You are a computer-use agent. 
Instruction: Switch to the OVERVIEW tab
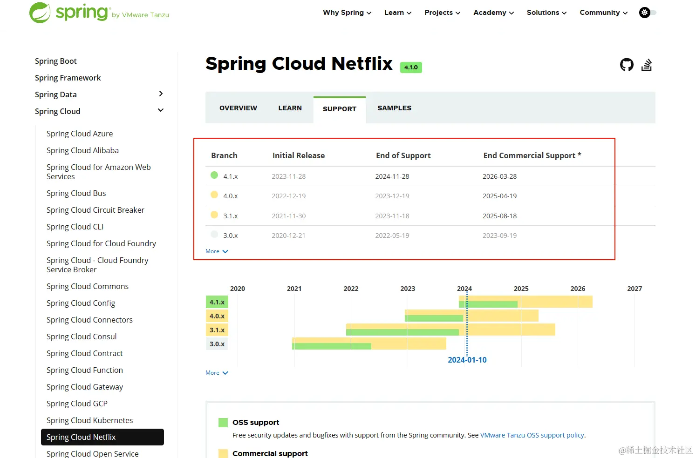[238, 108]
